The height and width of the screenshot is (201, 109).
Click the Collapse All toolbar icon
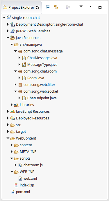tap(48, 7)
